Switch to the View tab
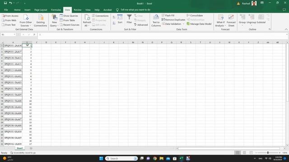The image size is (289, 162). click(88, 10)
